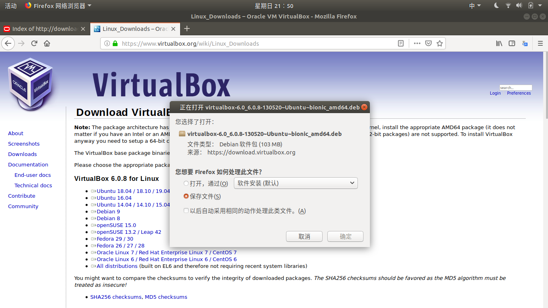This screenshot has width=548, height=308.
Task: Download the Fedora 26 / 27 / 28 package
Action: click(x=120, y=245)
